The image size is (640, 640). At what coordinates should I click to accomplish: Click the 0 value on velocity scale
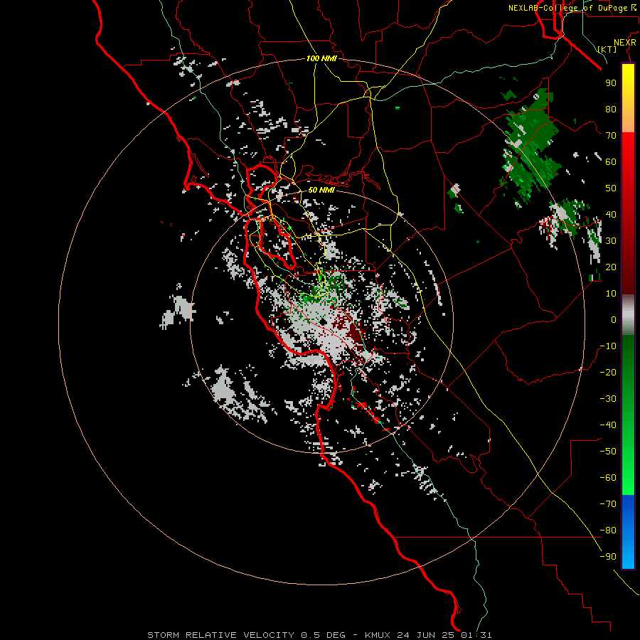coord(614,319)
